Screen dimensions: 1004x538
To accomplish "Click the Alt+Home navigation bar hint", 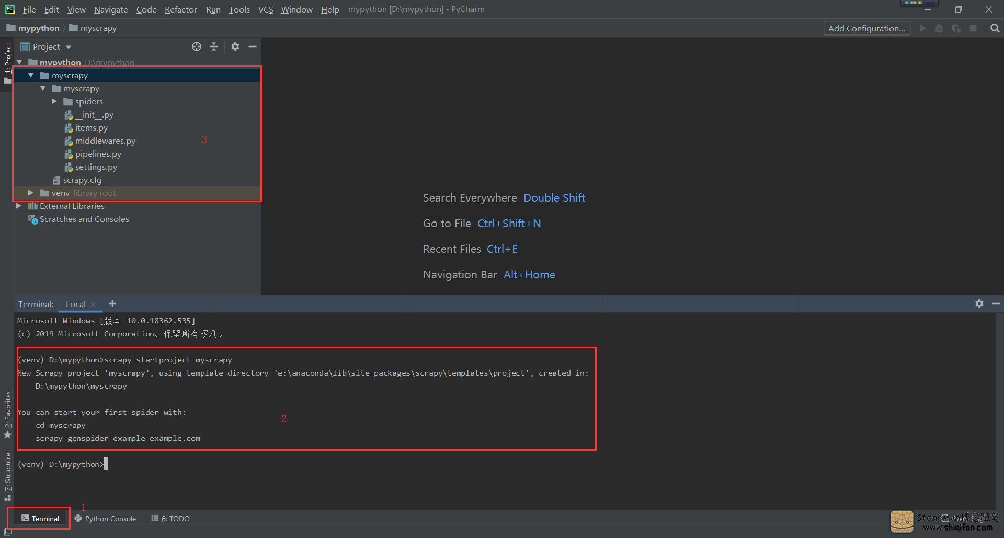I will (529, 274).
